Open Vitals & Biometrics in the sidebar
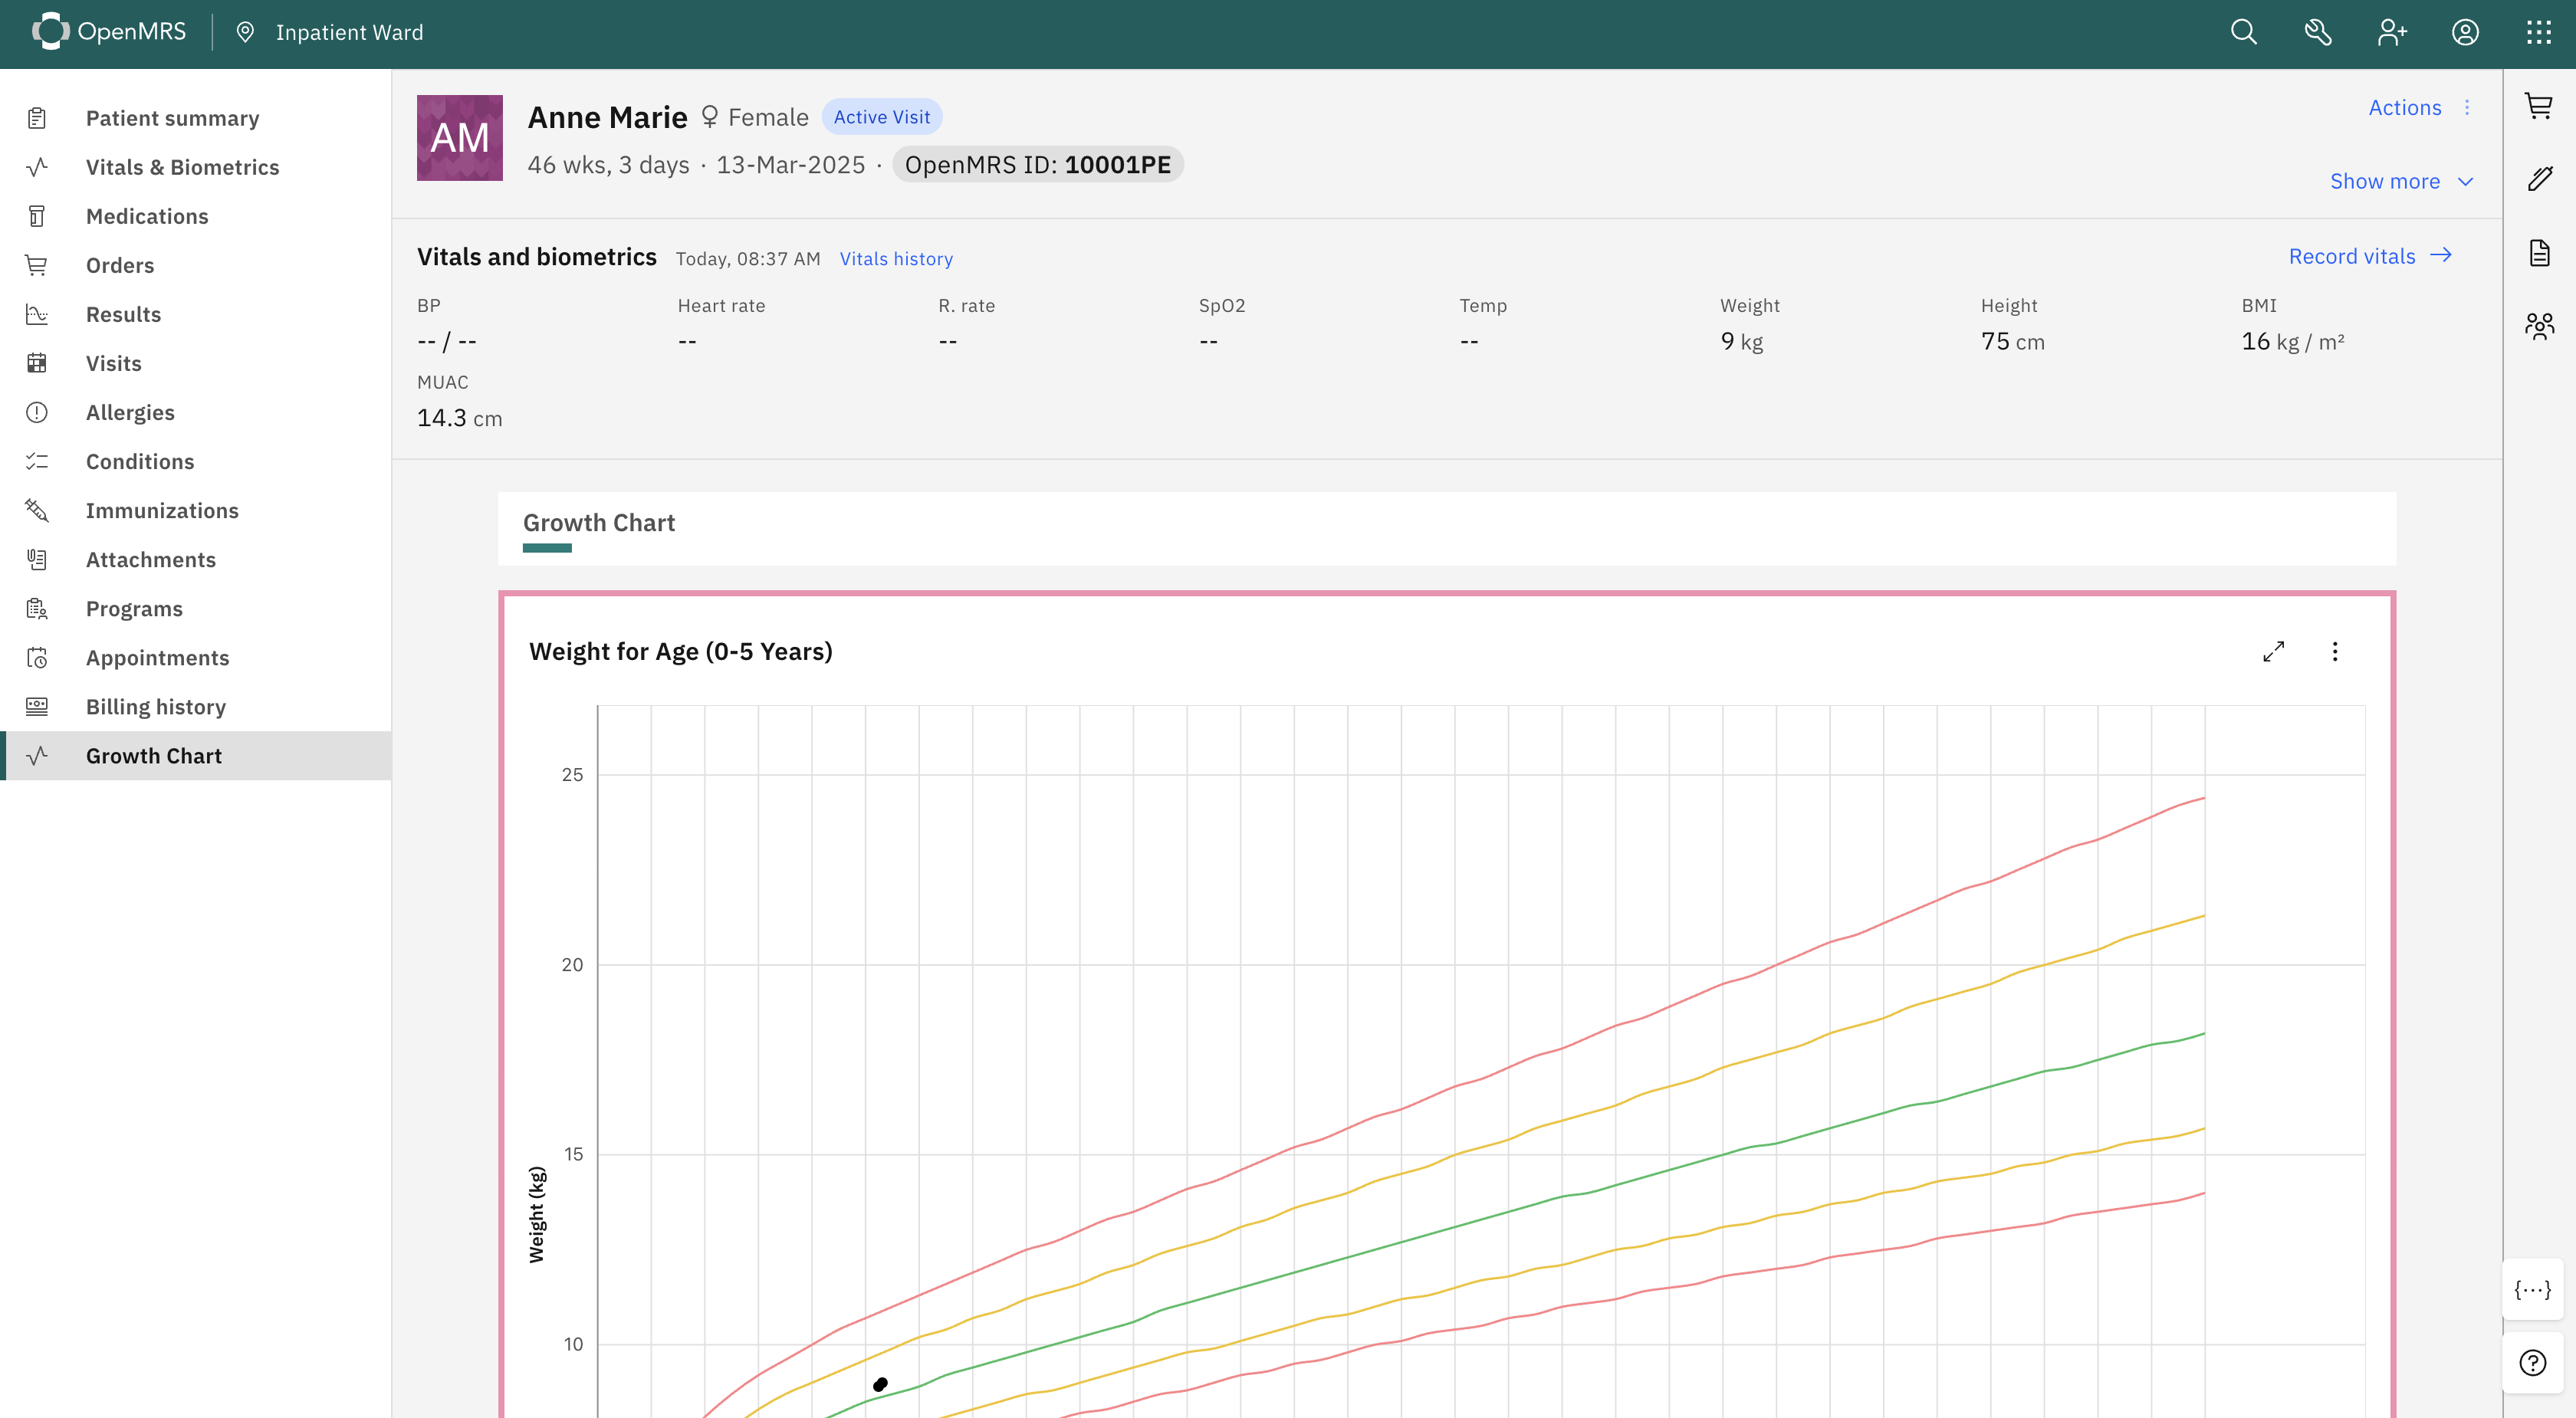The height and width of the screenshot is (1418, 2576). pos(182,167)
